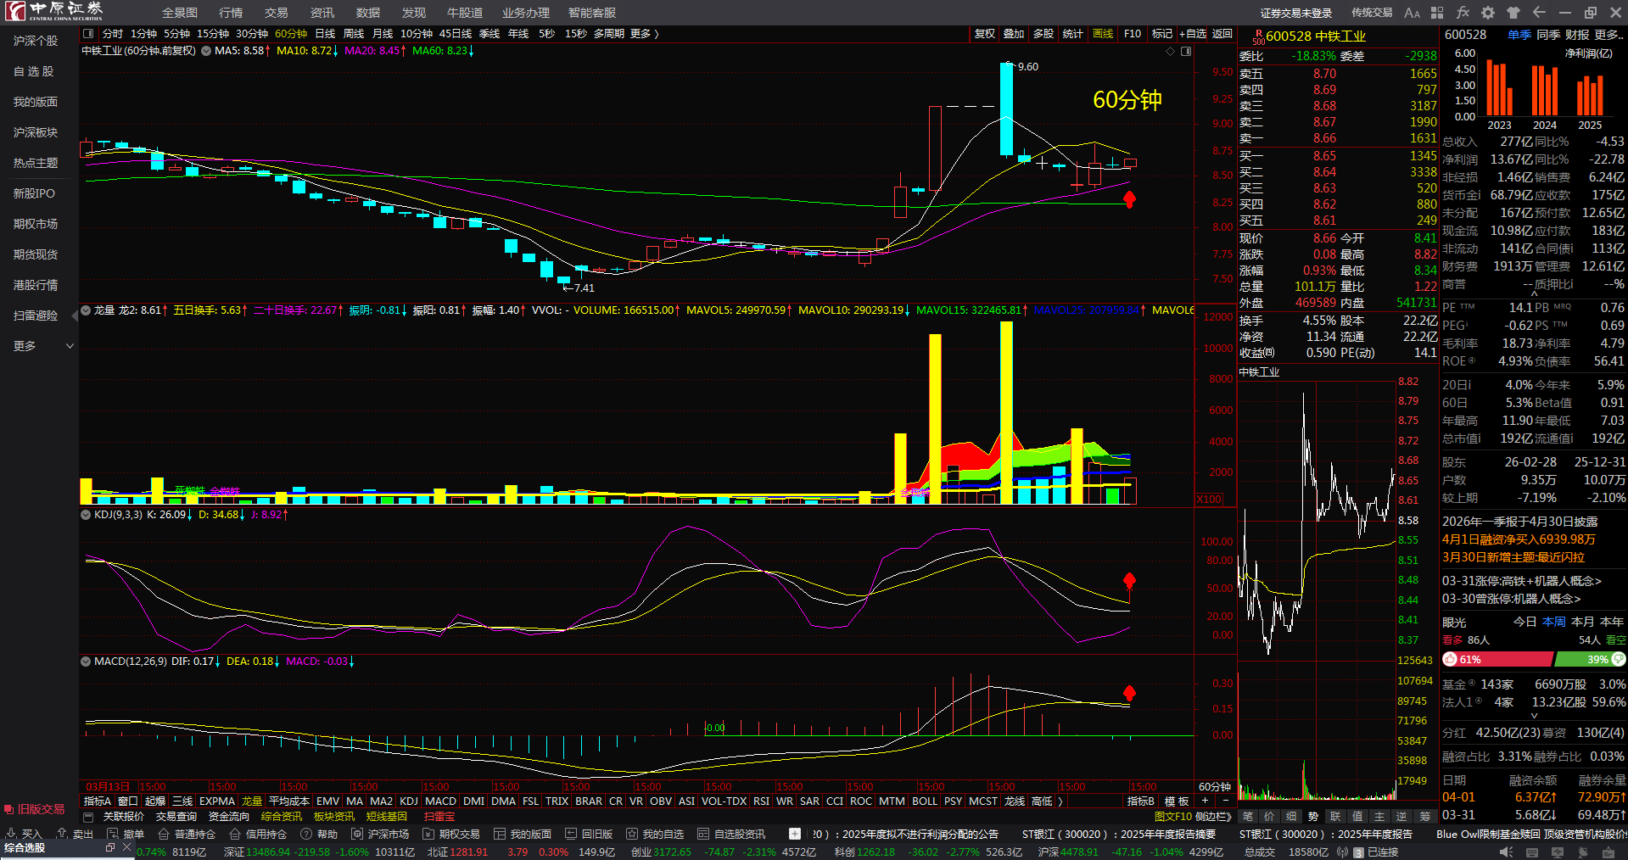The image size is (1628, 860).
Task: Collapse the side panel via 侧边栏》
Action: 1213,817
